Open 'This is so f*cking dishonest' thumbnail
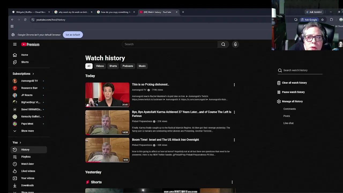This screenshot has width=343, height=193. [x=107, y=95]
